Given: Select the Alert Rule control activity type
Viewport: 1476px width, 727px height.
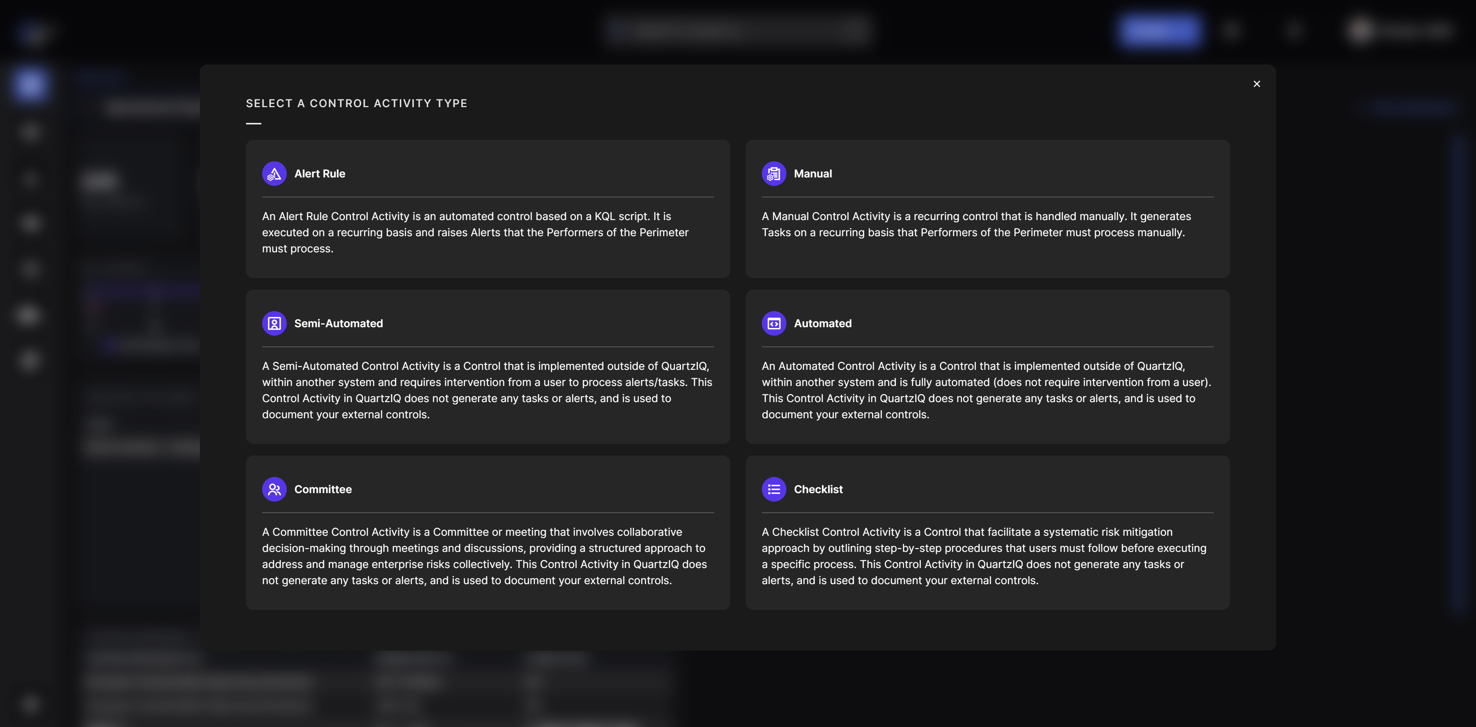Looking at the screenshot, I should (x=488, y=209).
